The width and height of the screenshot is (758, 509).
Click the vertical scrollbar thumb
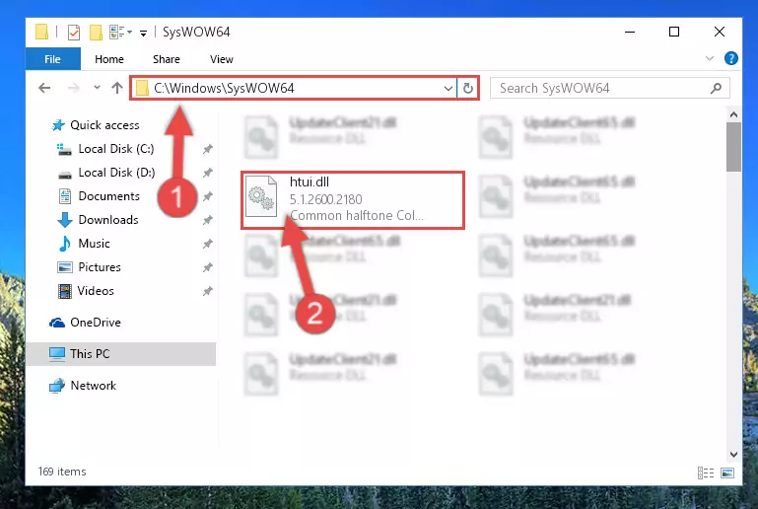pos(733,147)
